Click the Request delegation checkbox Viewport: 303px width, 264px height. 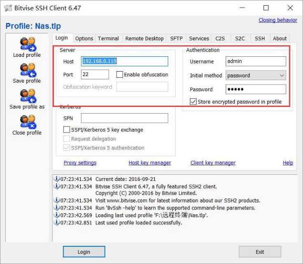(x=66, y=138)
